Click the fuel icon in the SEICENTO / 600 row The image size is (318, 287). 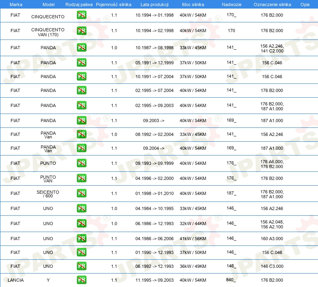point(81,193)
